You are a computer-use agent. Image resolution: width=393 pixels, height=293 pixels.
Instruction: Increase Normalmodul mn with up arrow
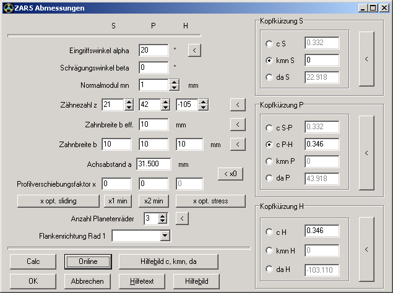pos(175,82)
